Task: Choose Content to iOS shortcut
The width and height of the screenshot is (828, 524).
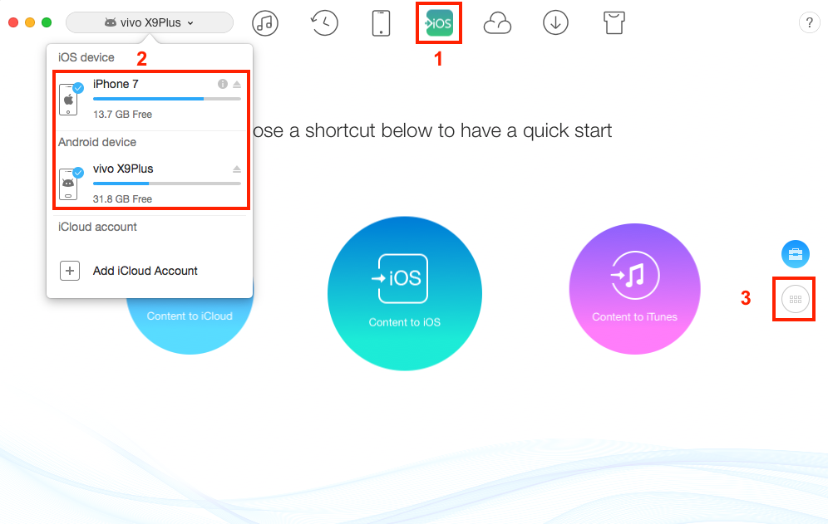Action: [x=405, y=293]
